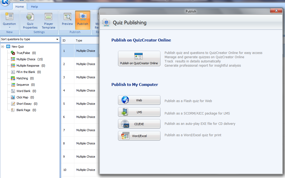Click Publish on QuizCreator Online button
Image resolution: width=285 pixels, height=178 pixels.
coord(139,58)
